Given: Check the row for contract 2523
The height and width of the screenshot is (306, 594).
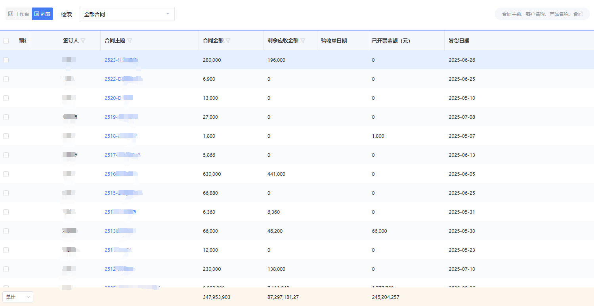Looking at the screenshot, I should (x=6, y=60).
